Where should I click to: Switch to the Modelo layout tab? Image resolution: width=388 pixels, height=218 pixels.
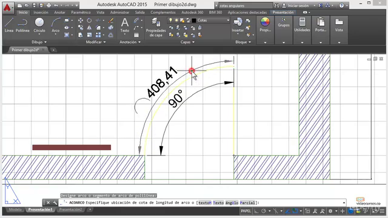[x=15, y=210]
